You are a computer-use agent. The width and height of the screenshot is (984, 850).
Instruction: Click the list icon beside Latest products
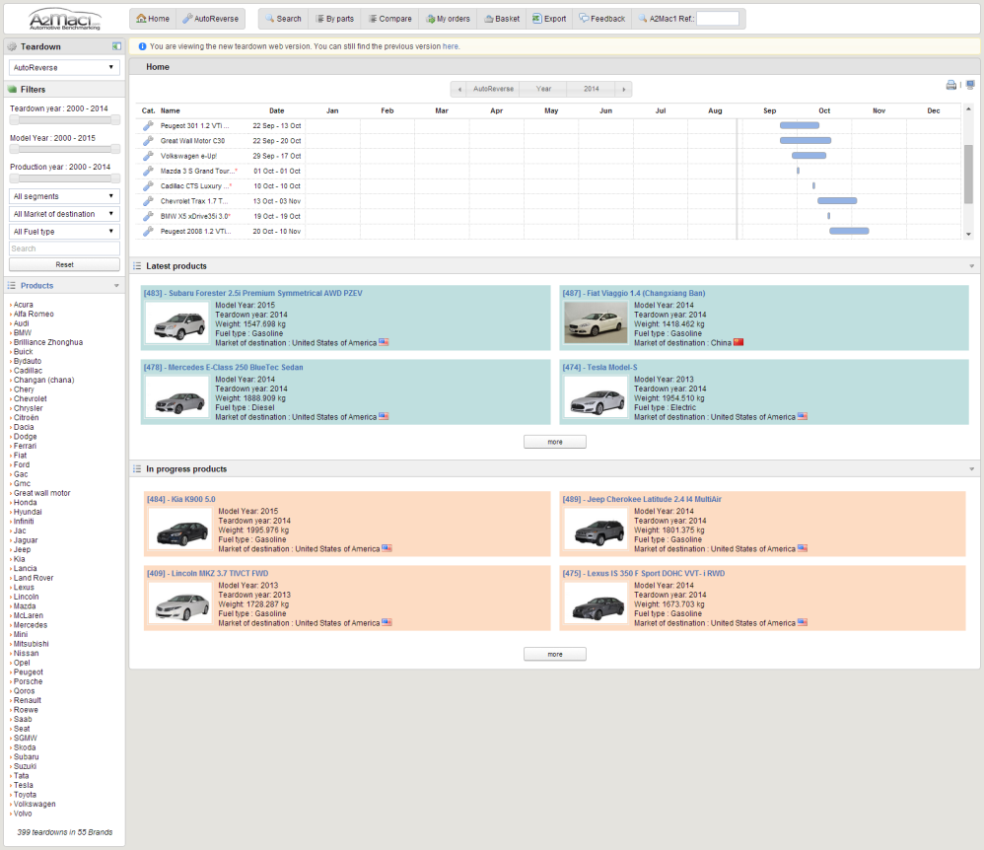pos(137,266)
